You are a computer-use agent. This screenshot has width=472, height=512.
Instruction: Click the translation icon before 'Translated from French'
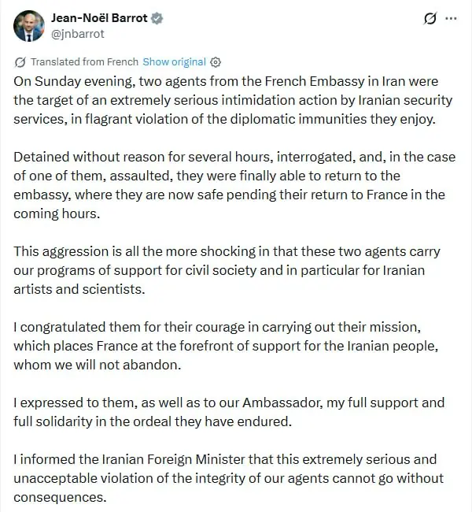tap(20, 62)
